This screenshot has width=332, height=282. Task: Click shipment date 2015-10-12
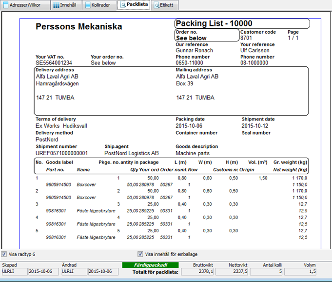255,126
